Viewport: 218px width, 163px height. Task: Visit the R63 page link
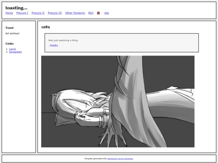[91, 13]
